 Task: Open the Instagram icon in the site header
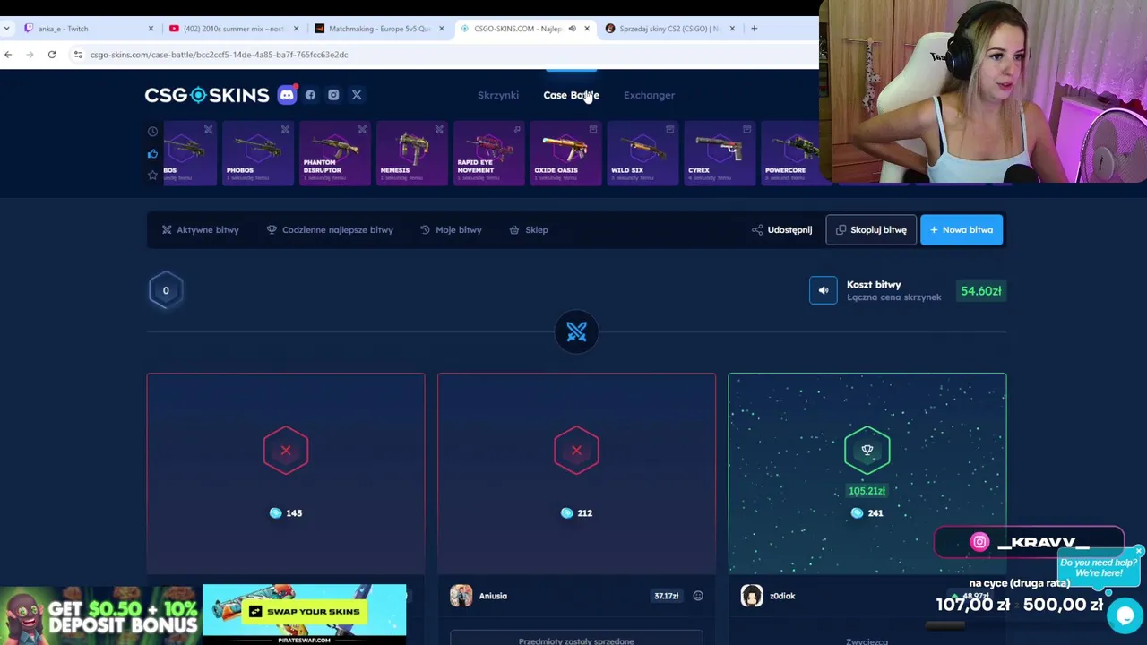tap(333, 95)
